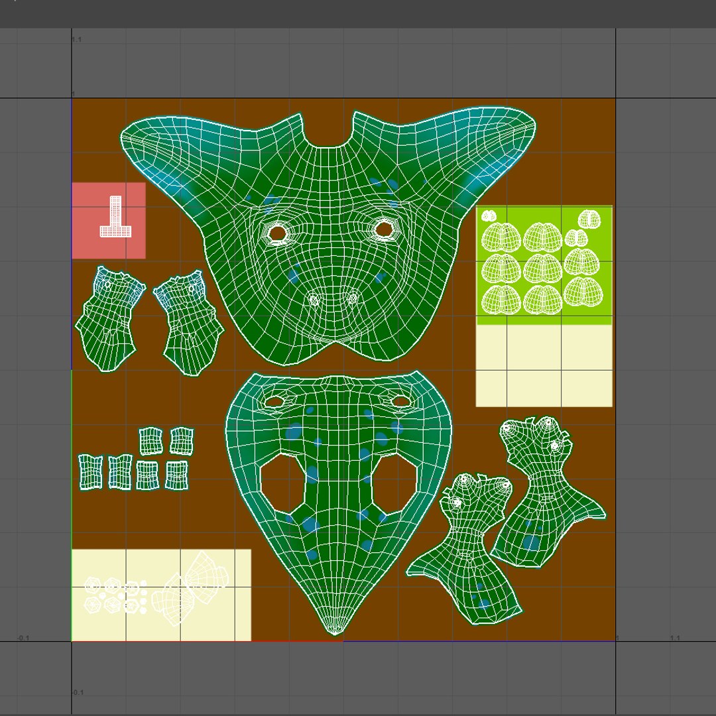This screenshot has width=716, height=716.
Task: Click the left hexagonal cutout in the body shell
Action: 282,483
